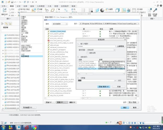
Task: Click the 创建 component icon in ribbon
Action: (x=38, y=9)
